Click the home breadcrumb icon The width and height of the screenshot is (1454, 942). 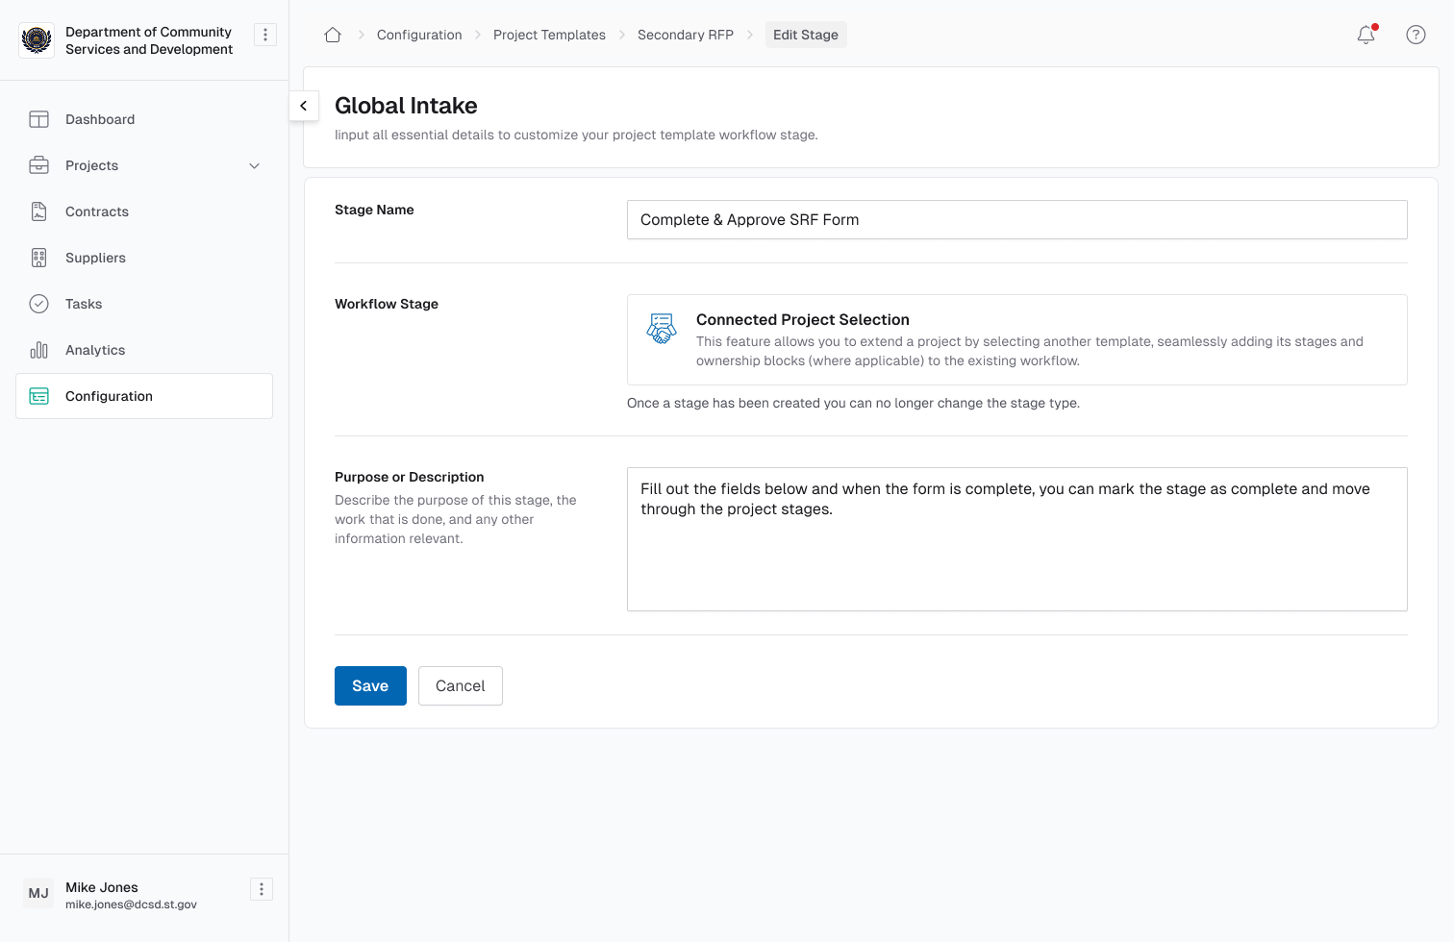pyautogui.click(x=332, y=34)
